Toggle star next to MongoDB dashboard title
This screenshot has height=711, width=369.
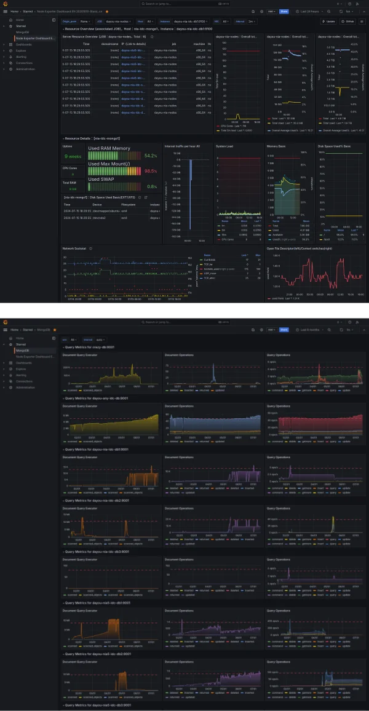(x=55, y=330)
